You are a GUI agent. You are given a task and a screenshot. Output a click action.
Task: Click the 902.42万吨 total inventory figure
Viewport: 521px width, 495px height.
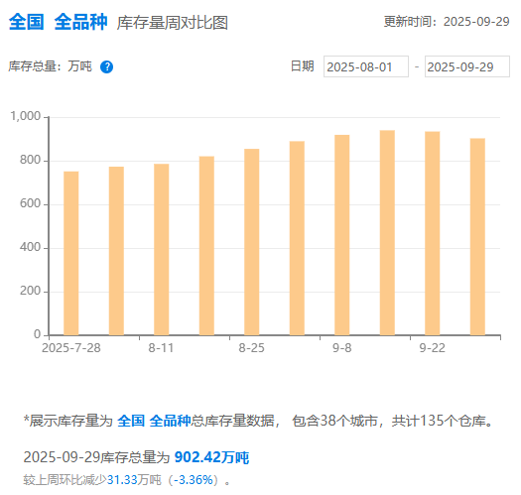[211, 457]
